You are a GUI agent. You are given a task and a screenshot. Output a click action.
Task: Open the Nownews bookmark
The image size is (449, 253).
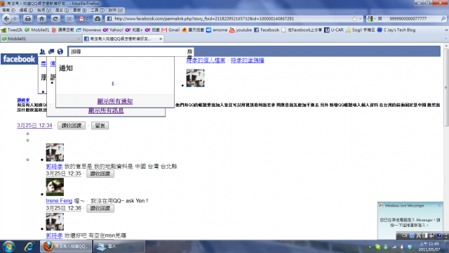point(88,30)
